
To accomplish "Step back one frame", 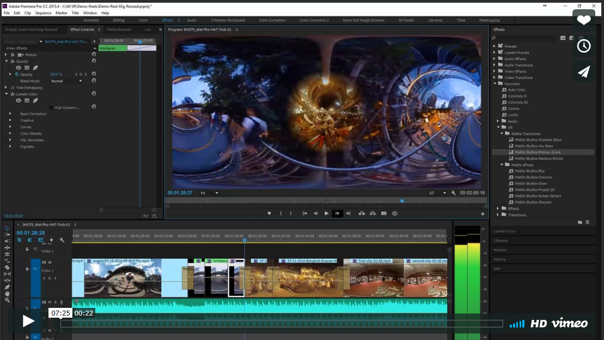I will tap(315, 213).
